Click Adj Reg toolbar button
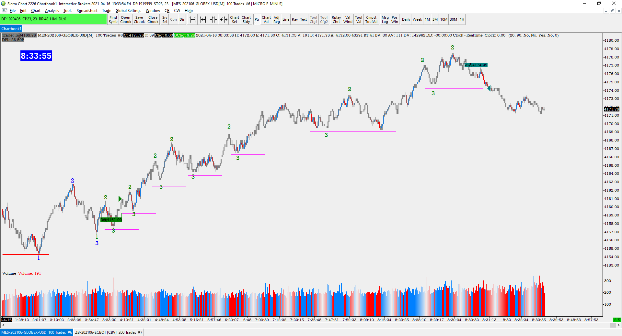Viewport: 622px width, 336px height. click(276, 19)
